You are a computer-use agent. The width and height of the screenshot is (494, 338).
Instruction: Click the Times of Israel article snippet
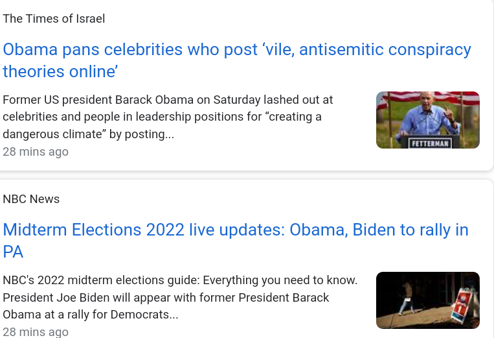click(167, 117)
